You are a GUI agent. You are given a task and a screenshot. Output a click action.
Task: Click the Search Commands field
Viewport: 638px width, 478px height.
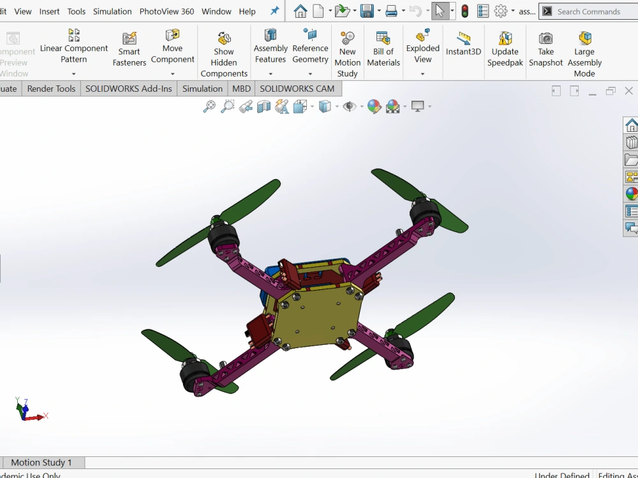[589, 11]
